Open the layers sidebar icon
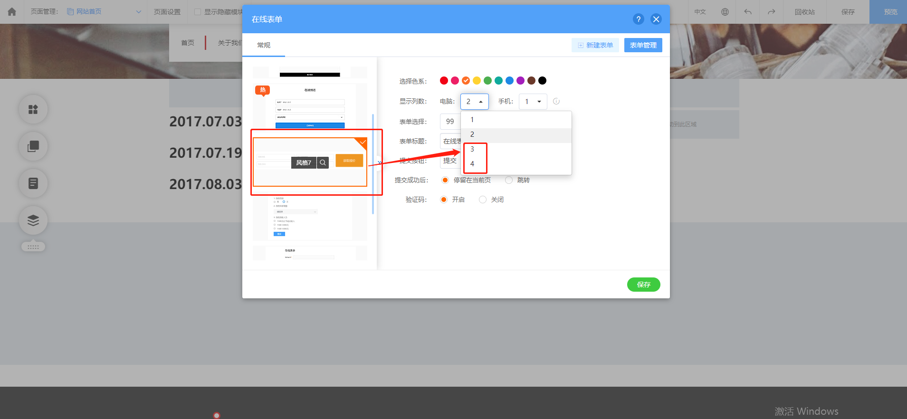907x419 pixels. click(x=33, y=220)
